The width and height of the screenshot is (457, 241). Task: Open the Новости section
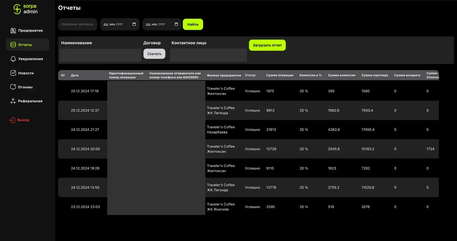click(x=28, y=73)
